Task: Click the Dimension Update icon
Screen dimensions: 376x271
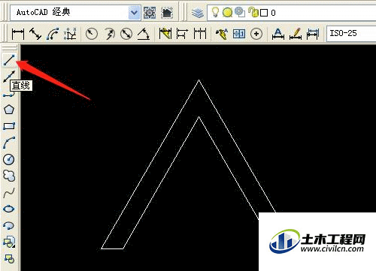Action: point(313,34)
